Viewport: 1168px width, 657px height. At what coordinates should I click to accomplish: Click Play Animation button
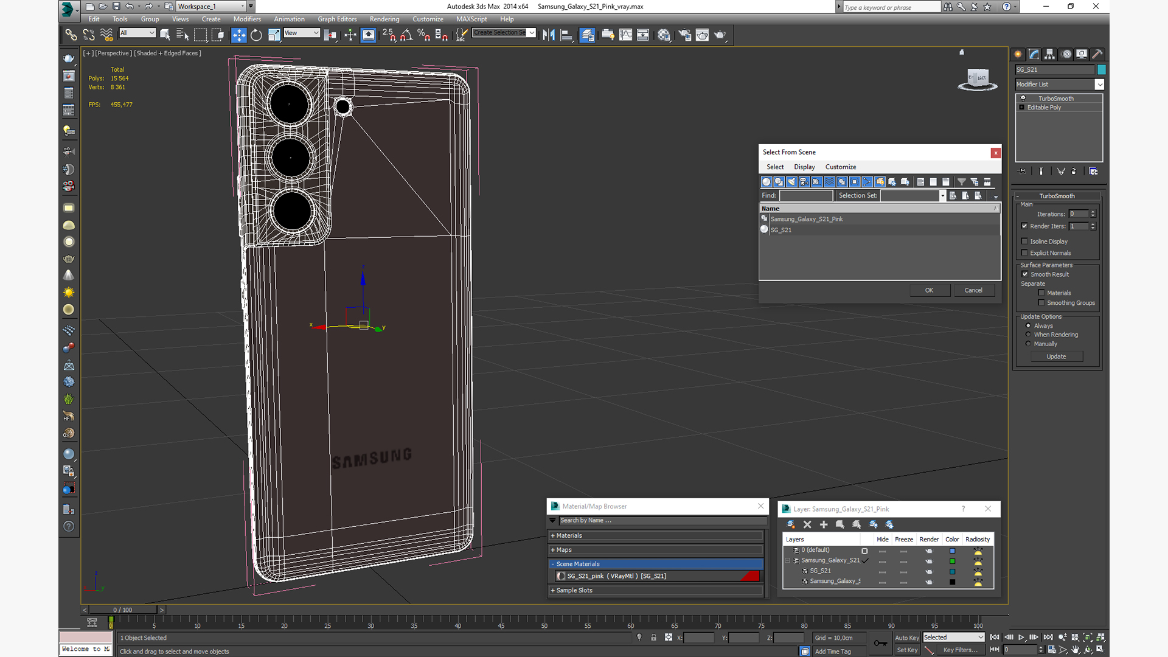(x=1021, y=638)
